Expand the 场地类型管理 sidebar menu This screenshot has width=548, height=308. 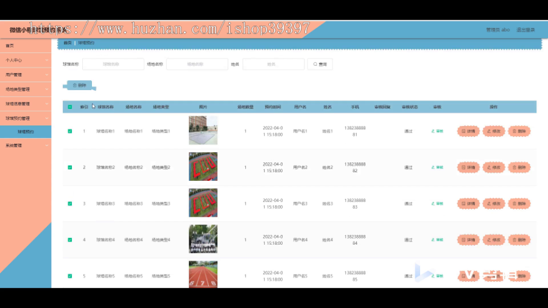[26, 89]
